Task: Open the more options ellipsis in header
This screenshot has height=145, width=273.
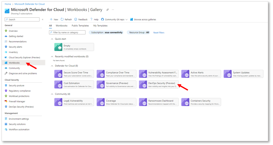Action: pos(113,10)
